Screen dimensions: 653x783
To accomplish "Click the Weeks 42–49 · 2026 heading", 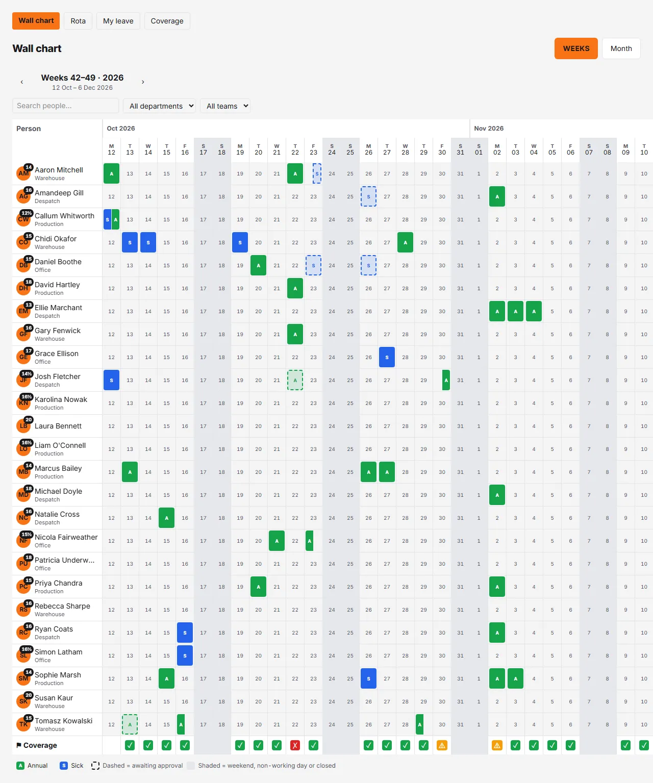I will (x=82, y=78).
